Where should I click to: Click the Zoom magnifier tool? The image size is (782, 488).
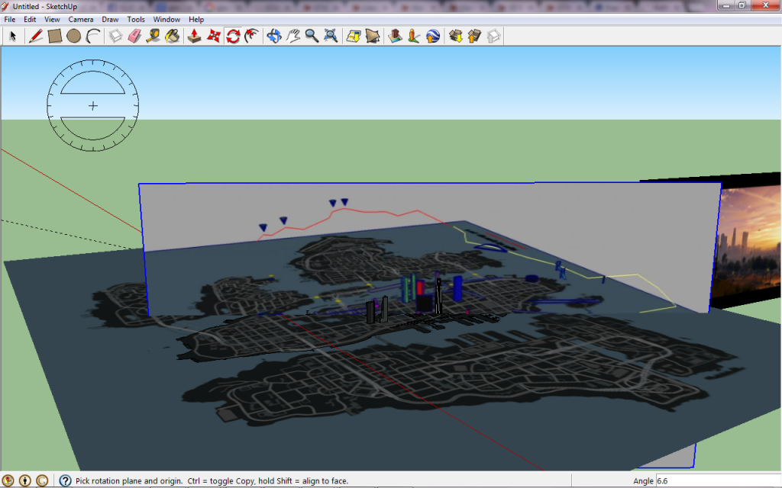[312, 36]
